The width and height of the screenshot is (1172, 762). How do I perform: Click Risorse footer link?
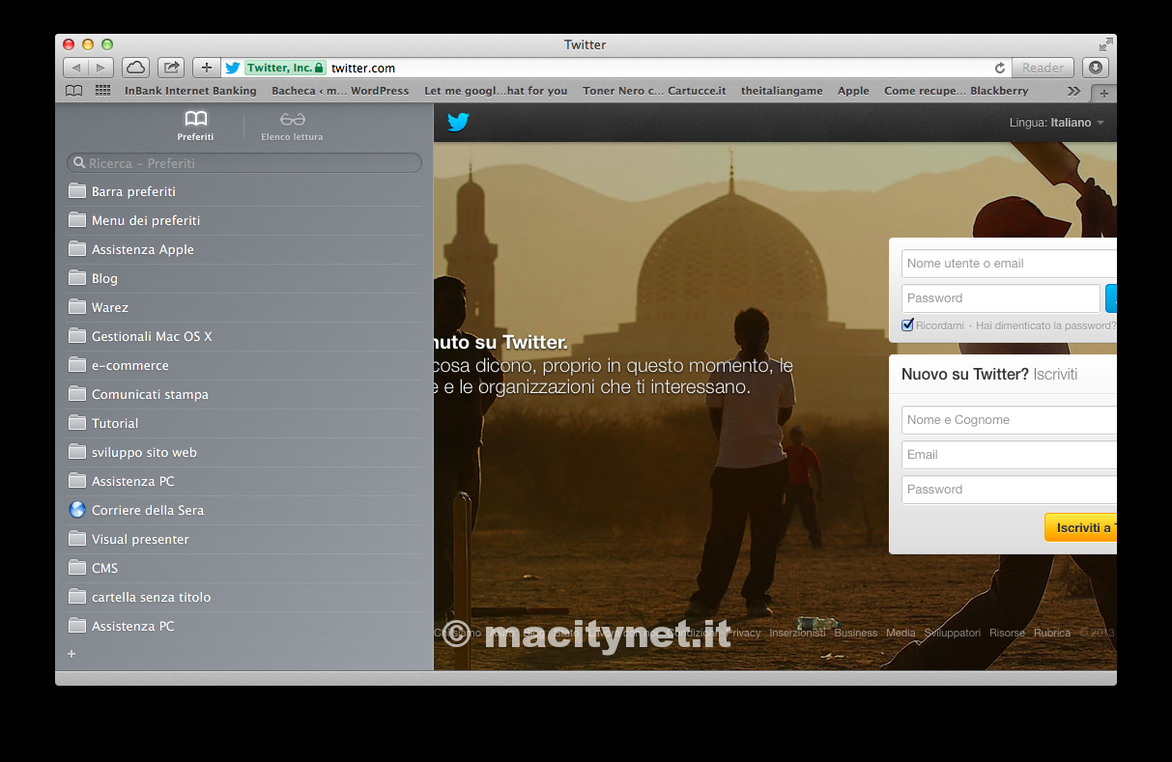[x=1007, y=633]
